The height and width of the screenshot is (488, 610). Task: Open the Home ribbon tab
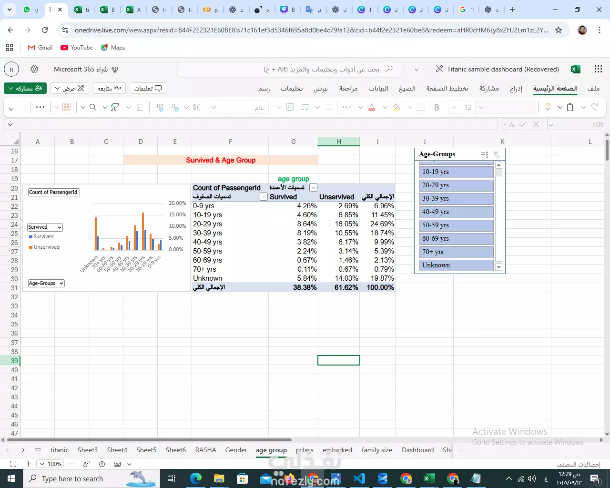(x=555, y=89)
